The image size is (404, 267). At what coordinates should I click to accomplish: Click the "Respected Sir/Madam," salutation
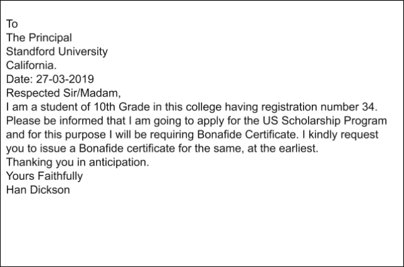(61, 93)
